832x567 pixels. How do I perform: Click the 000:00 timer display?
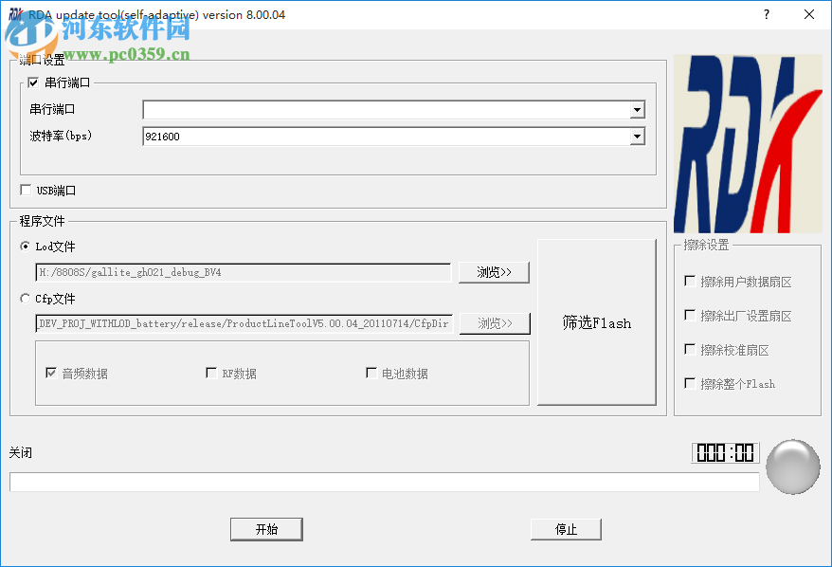[x=724, y=452]
